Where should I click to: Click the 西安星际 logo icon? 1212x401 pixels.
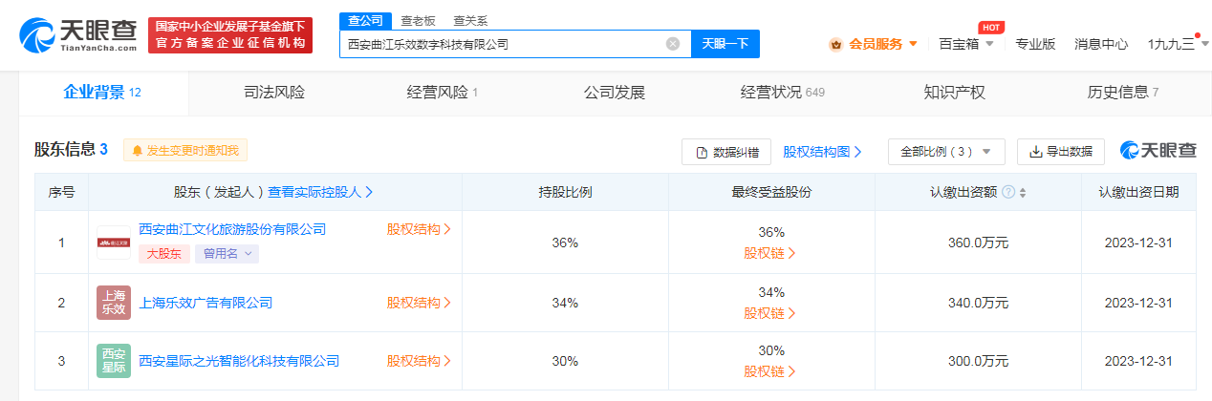(x=114, y=361)
